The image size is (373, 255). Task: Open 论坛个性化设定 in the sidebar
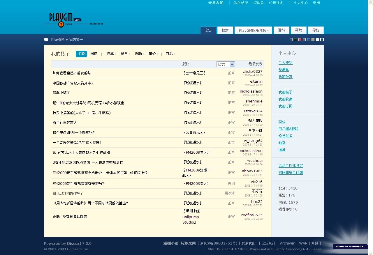coord(291,166)
